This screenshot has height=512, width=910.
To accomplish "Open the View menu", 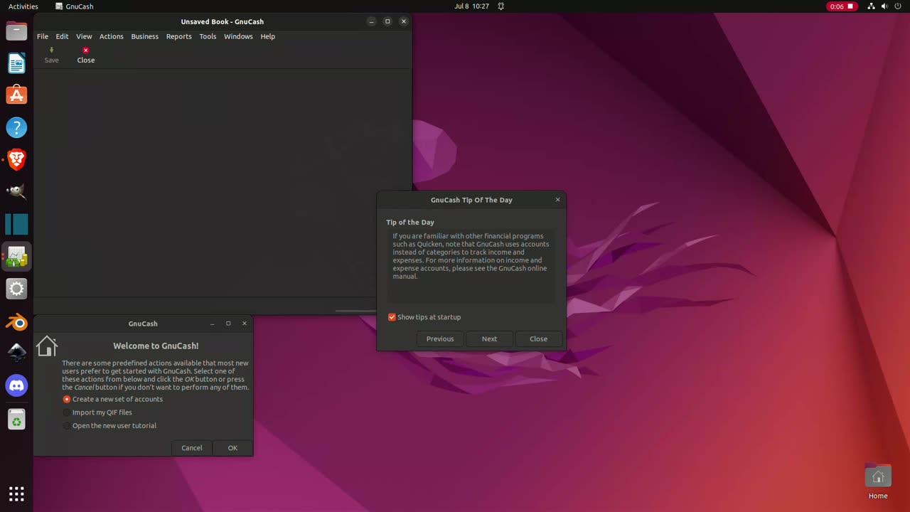I will tap(84, 36).
